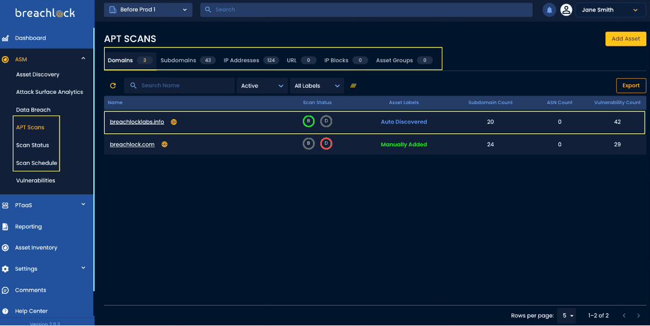Click the Settings gear icon
The height and width of the screenshot is (326, 650).
(x=5, y=269)
